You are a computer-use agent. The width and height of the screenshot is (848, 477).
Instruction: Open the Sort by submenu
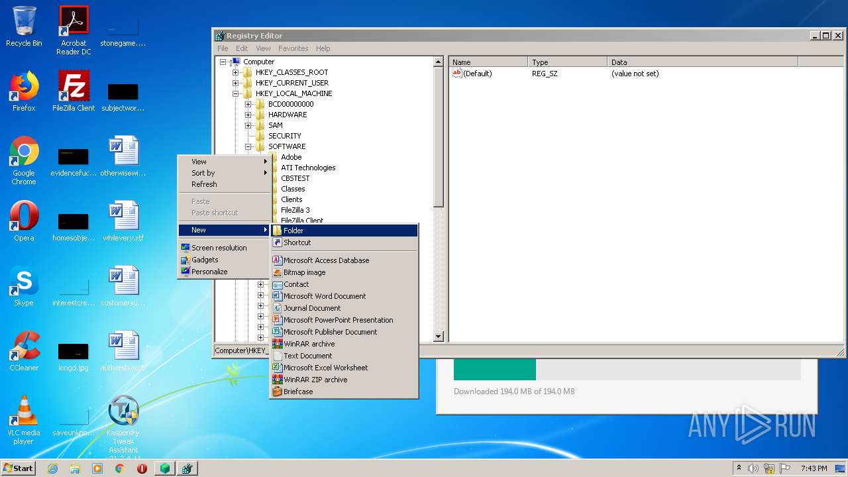(225, 173)
